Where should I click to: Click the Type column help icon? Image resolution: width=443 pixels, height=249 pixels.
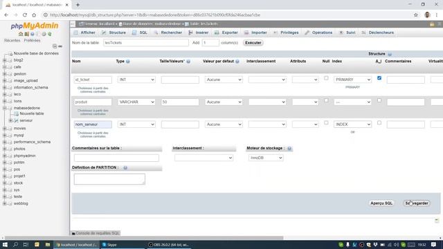tap(127, 62)
